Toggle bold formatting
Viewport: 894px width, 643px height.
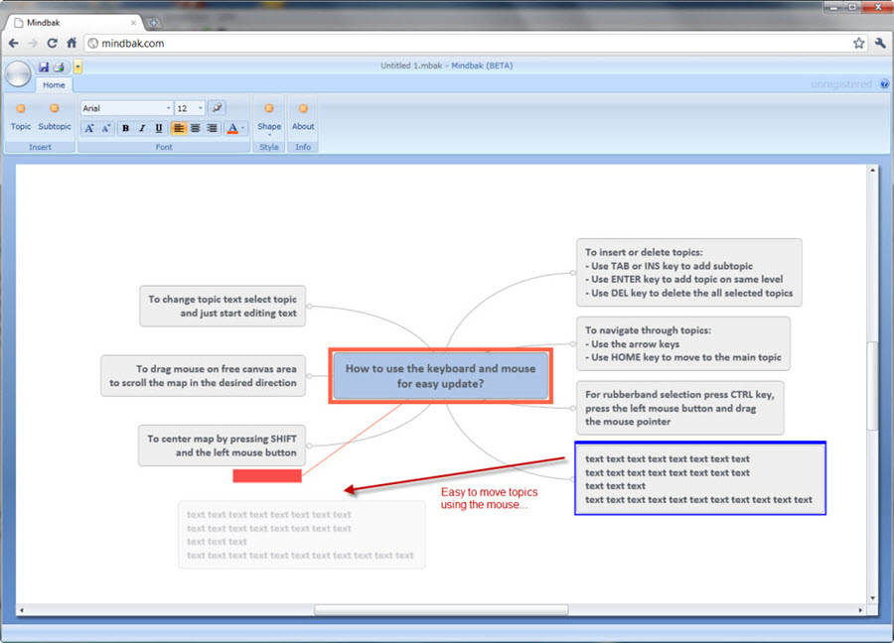click(125, 128)
